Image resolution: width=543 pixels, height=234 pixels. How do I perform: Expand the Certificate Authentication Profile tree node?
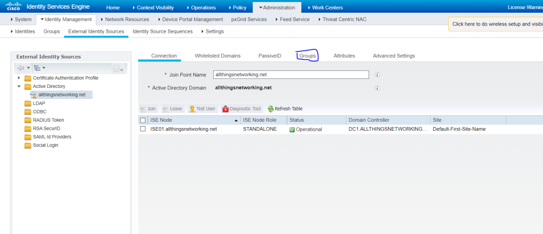(x=19, y=78)
